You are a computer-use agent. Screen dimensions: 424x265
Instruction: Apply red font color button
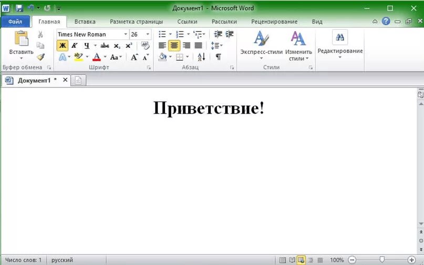97,57
